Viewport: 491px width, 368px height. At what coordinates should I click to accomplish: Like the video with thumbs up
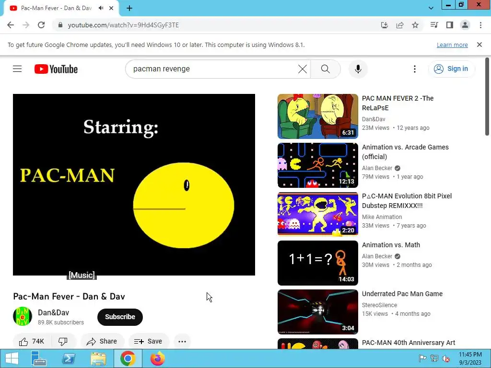[31, 341]
